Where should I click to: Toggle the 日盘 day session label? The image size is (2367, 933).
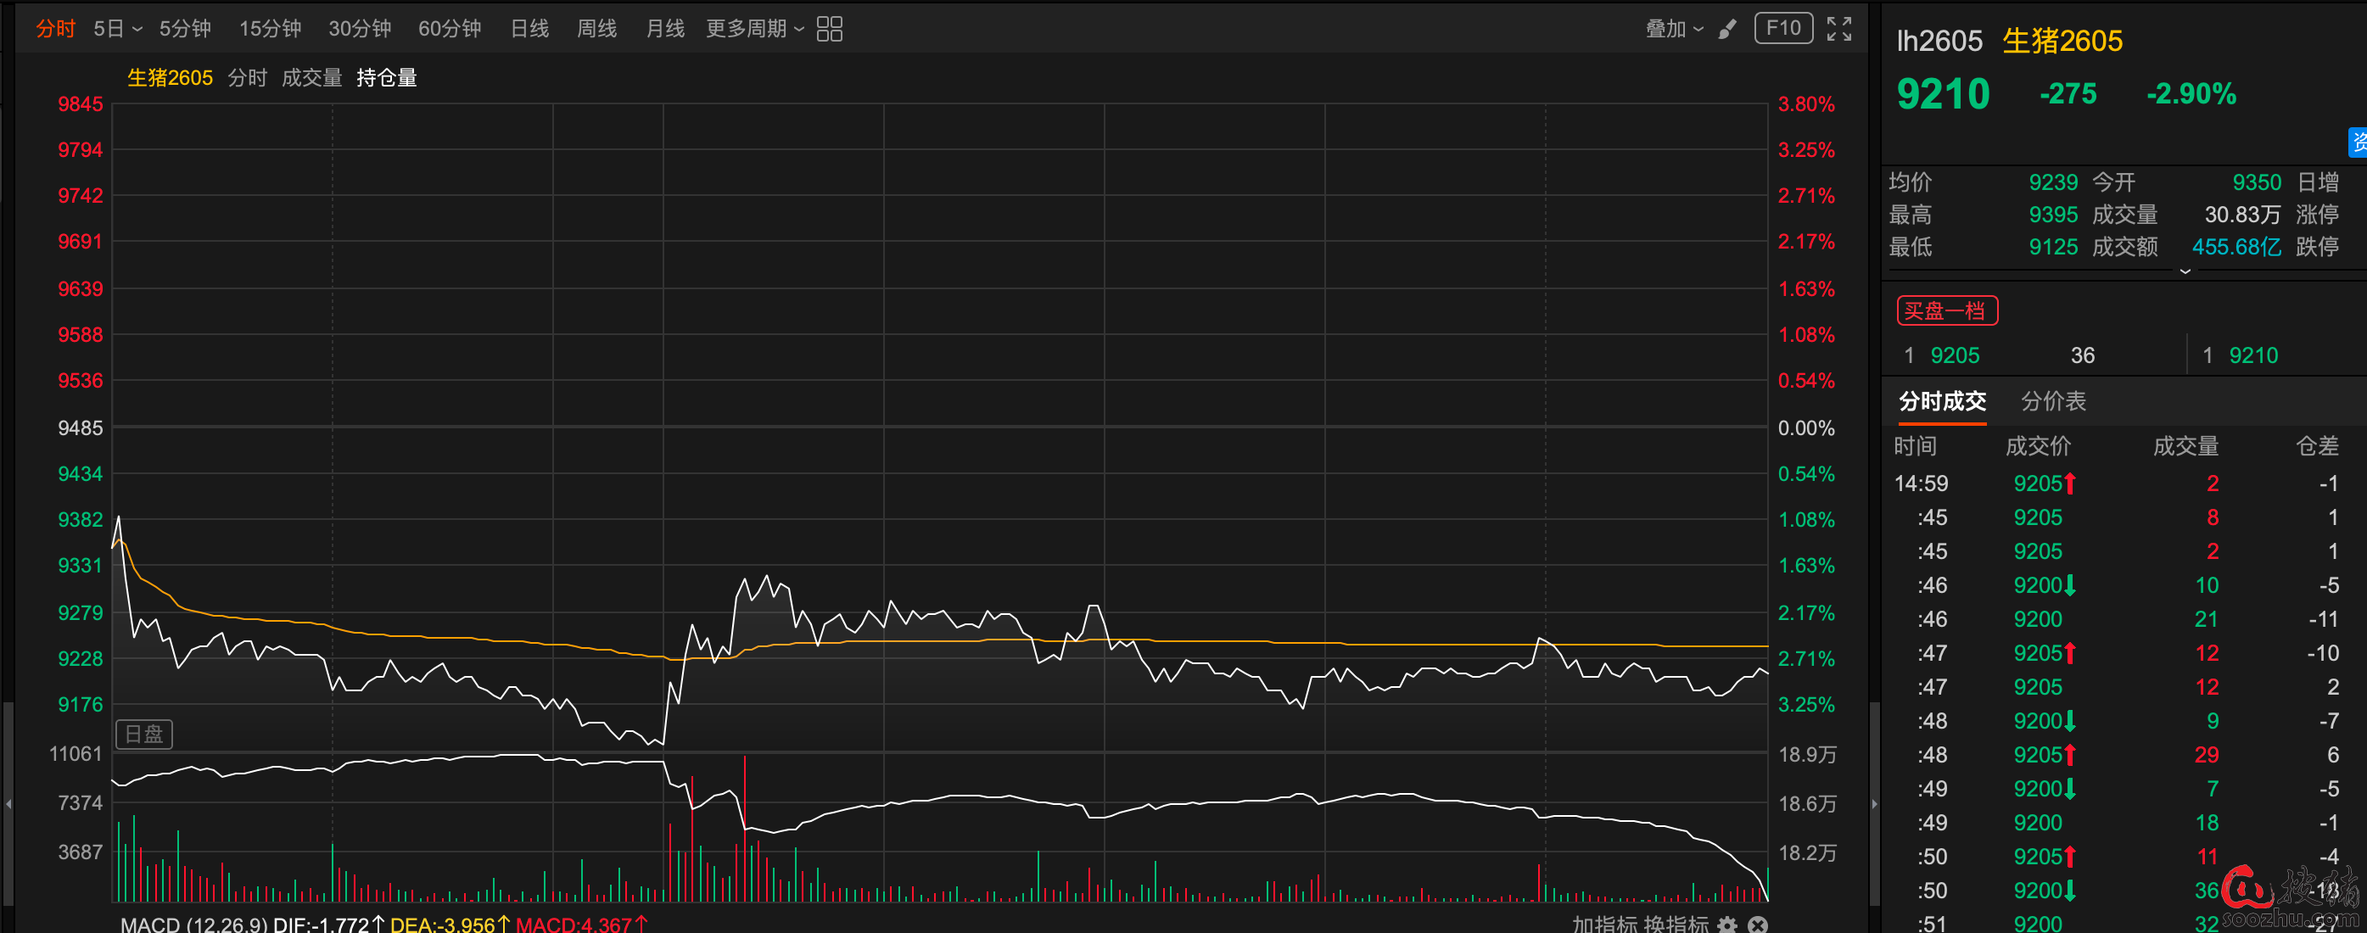144,734
